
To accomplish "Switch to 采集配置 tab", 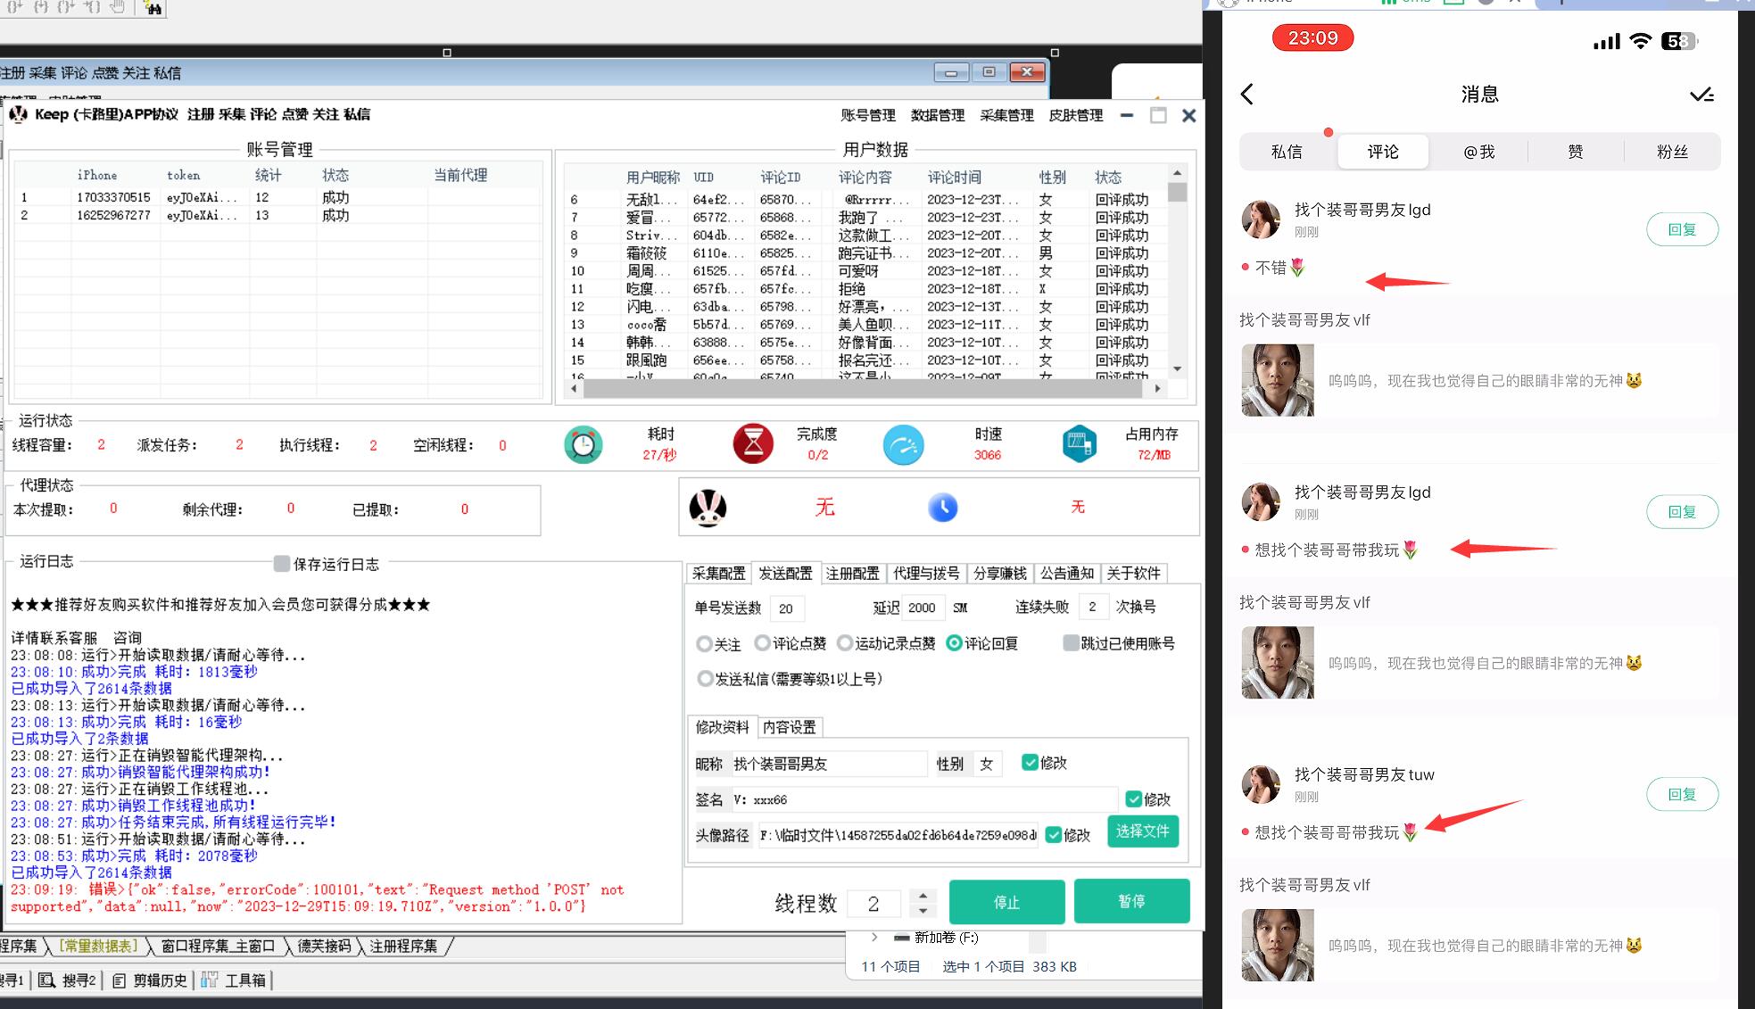I will pos(718,574).
